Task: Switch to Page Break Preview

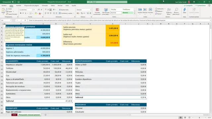Action: coord(189,118)
